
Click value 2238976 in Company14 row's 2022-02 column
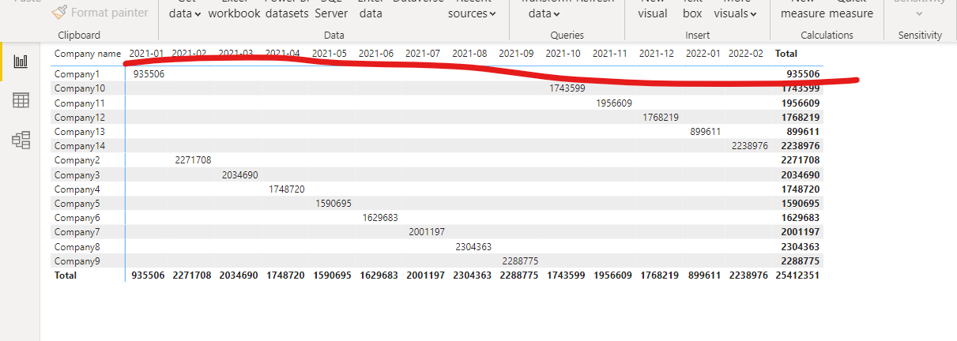[750, 145]
